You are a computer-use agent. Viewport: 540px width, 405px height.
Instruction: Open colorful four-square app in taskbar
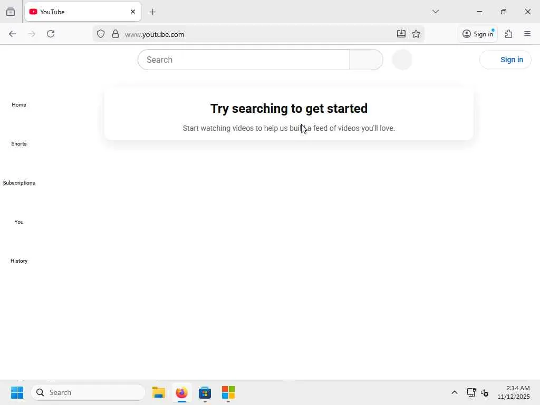coord(228,392)
